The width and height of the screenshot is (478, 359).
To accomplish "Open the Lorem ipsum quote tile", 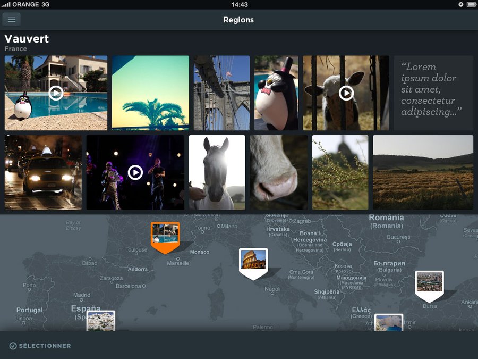I will point(433,93).
